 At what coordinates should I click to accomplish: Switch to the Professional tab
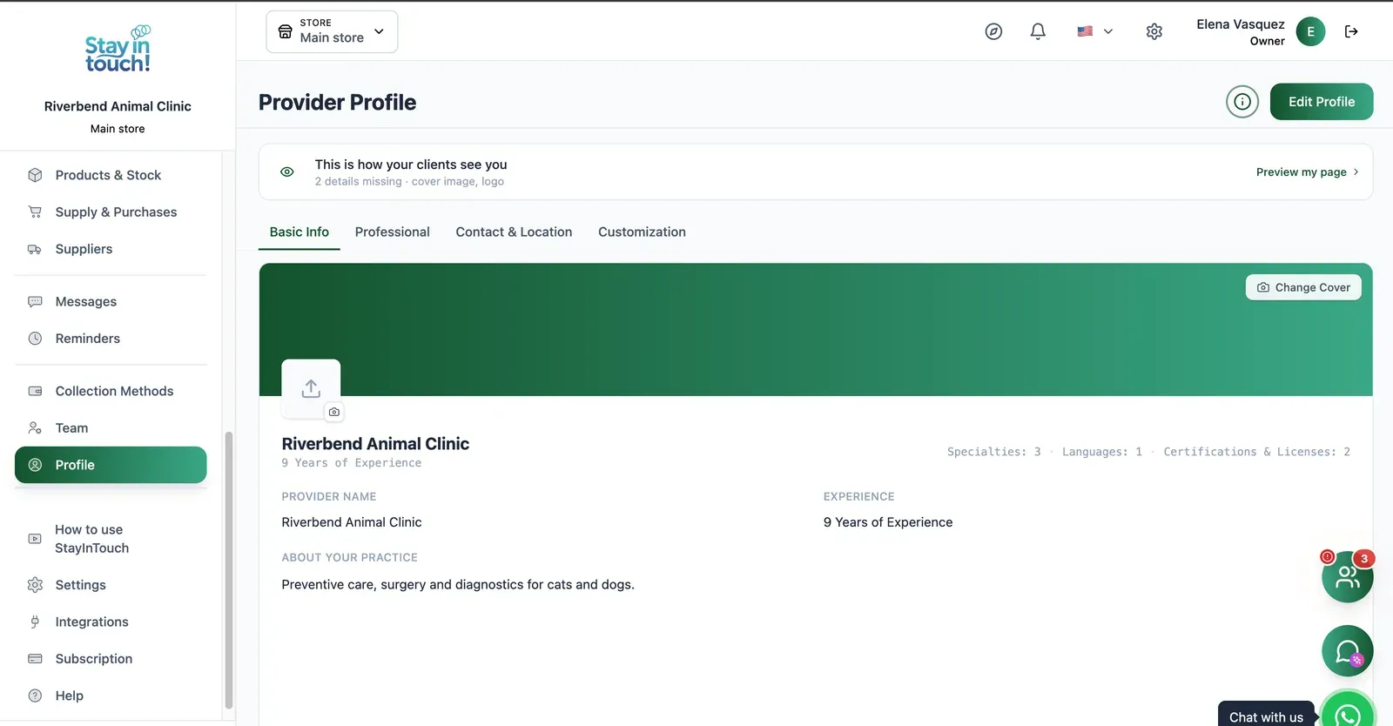point(392,232)
